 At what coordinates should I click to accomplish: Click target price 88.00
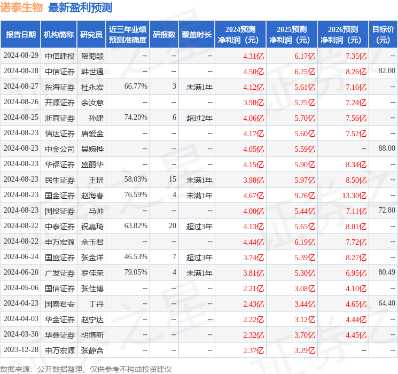387,149
